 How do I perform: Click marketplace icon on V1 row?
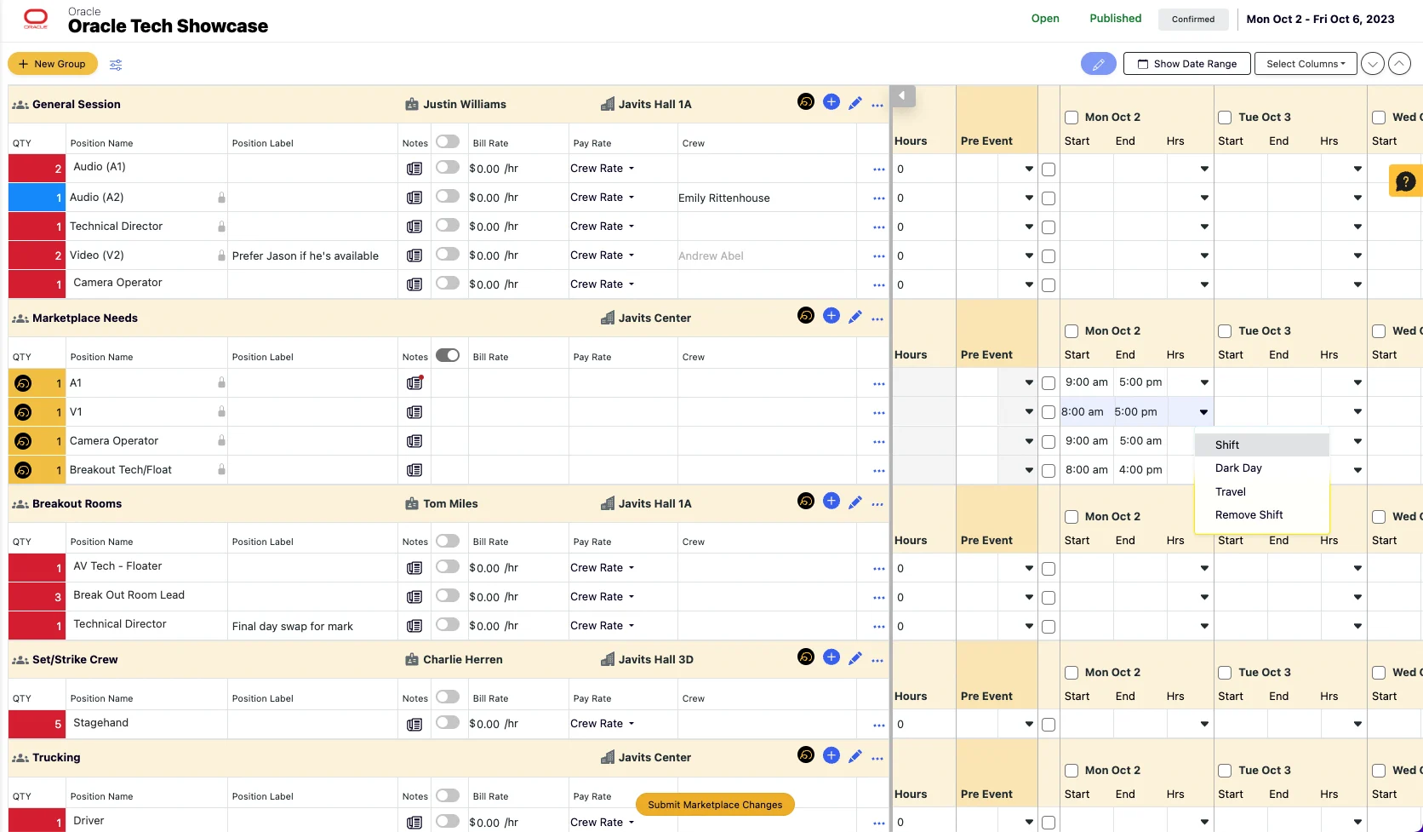point(23,412)
